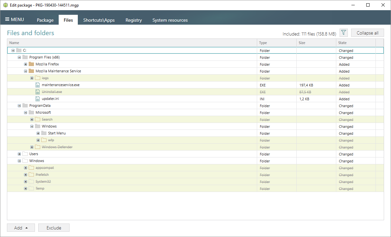Click the included files count text

(309, 34)
